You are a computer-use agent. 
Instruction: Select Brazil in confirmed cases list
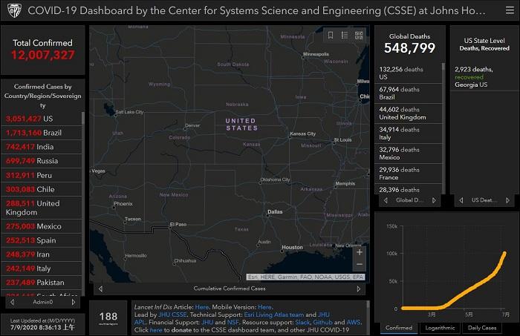click(42, 132)
